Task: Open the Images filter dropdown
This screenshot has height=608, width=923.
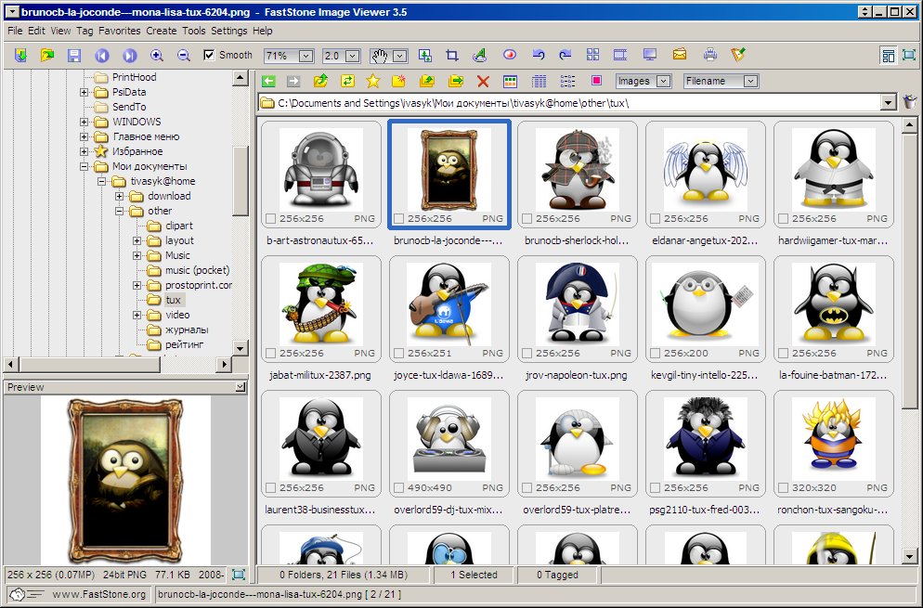Action: click(663, 82)
